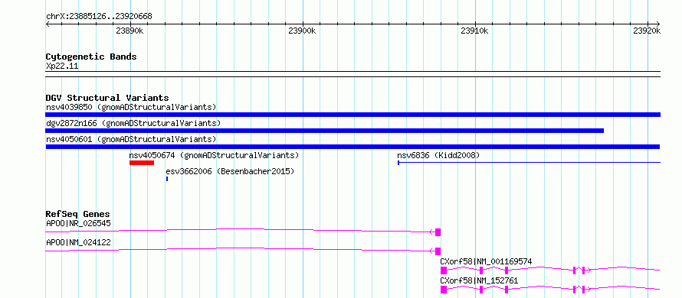682x298 pixels.
Task: Open the nsv4039850 variant label
Action: (x=131, y=107)
